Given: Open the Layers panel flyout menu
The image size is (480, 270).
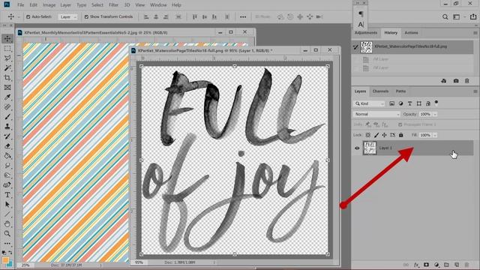Looking at the screenshot, I should [x=475, y=91].
